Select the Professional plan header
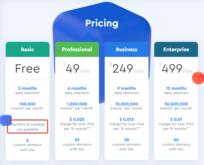This screenshot has height=165, width=204. 77,49
